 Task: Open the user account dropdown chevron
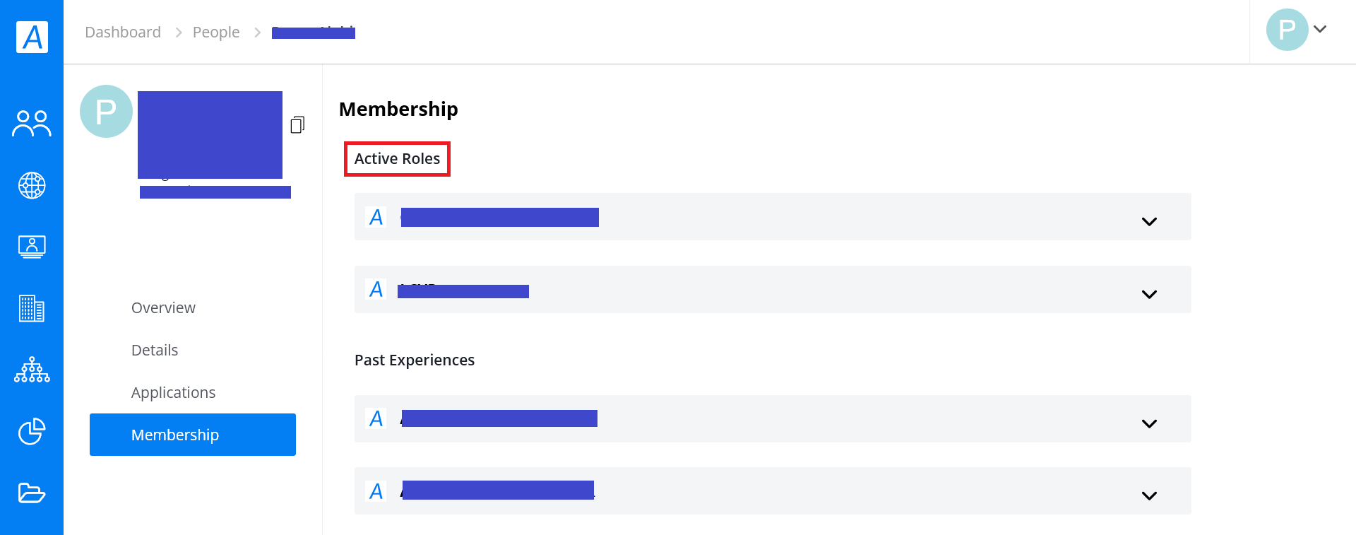tap(1320, 30)
